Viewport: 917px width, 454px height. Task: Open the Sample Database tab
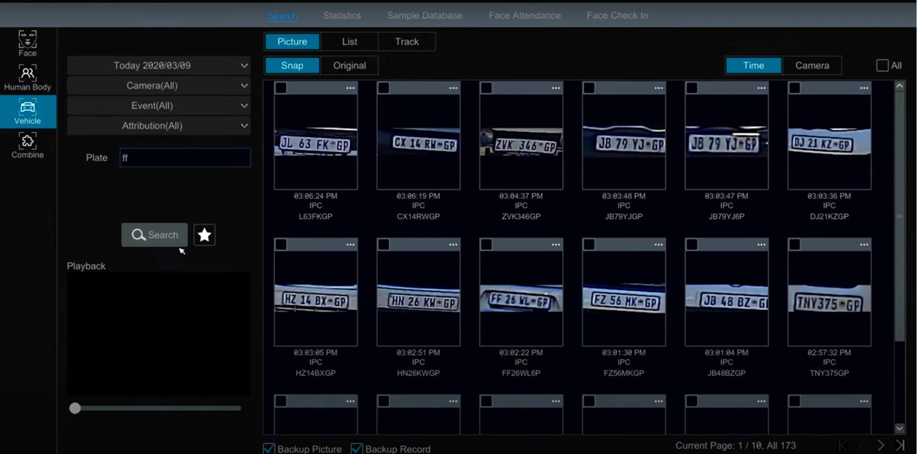click(x=425, y=15)
